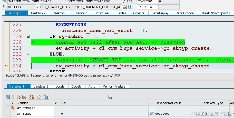Image resolution: width=234 pixels, height=118 pixels.
Task: Click the blue information icon
Action: tap(130, 7)
